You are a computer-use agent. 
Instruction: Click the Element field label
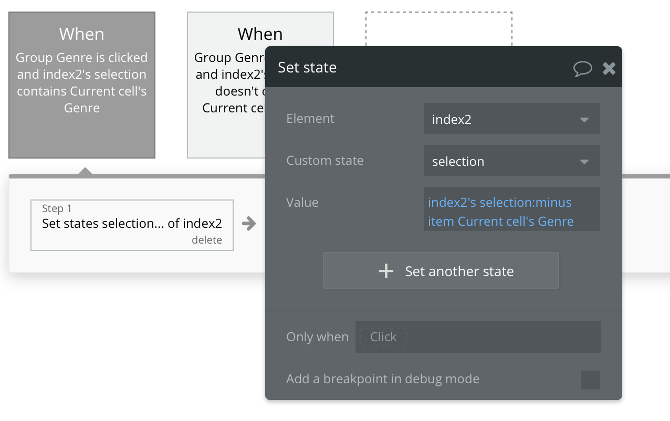point(310,119)
